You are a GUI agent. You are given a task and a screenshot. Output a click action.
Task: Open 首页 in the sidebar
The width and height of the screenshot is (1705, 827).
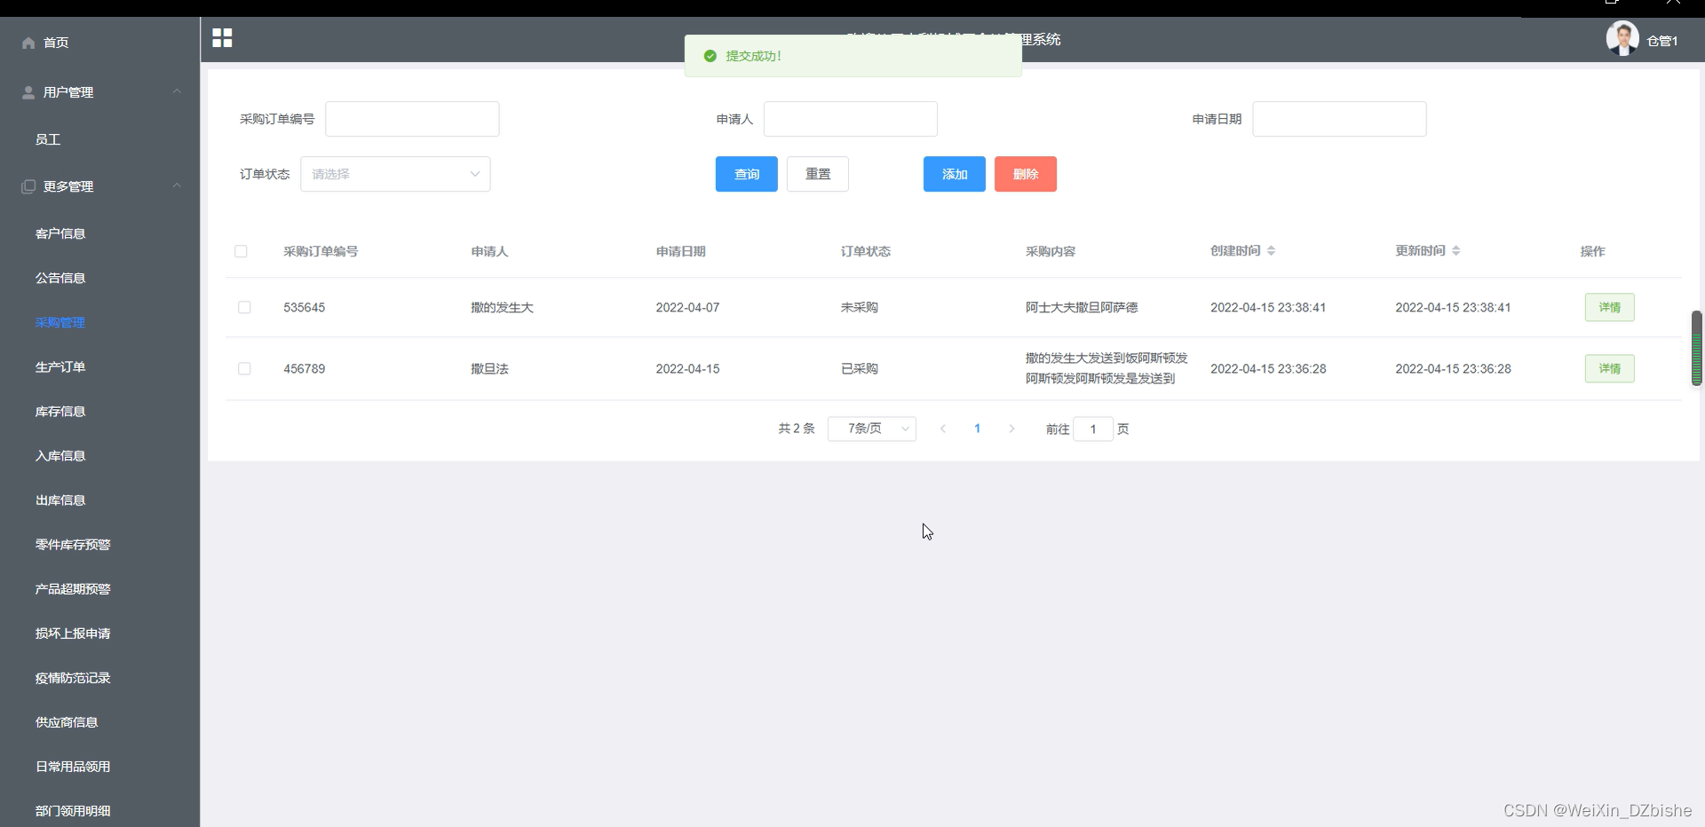[x=56, y=43]
